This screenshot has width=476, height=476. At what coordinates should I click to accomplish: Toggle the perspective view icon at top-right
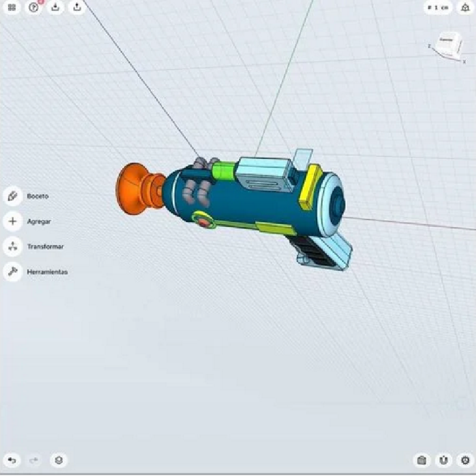pyautogui.click(x=465, y=8)
